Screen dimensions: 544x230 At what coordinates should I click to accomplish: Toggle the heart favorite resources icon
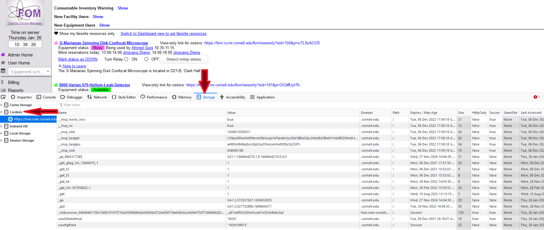(x=56, y=33)
